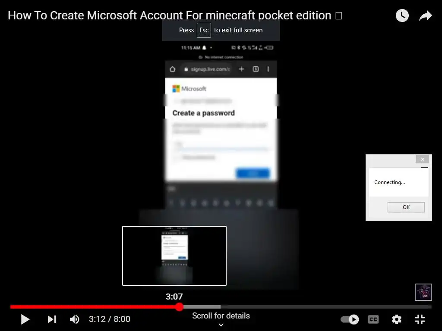
Task: Click the Connecting... message text
Action: [x=390, y=182]
